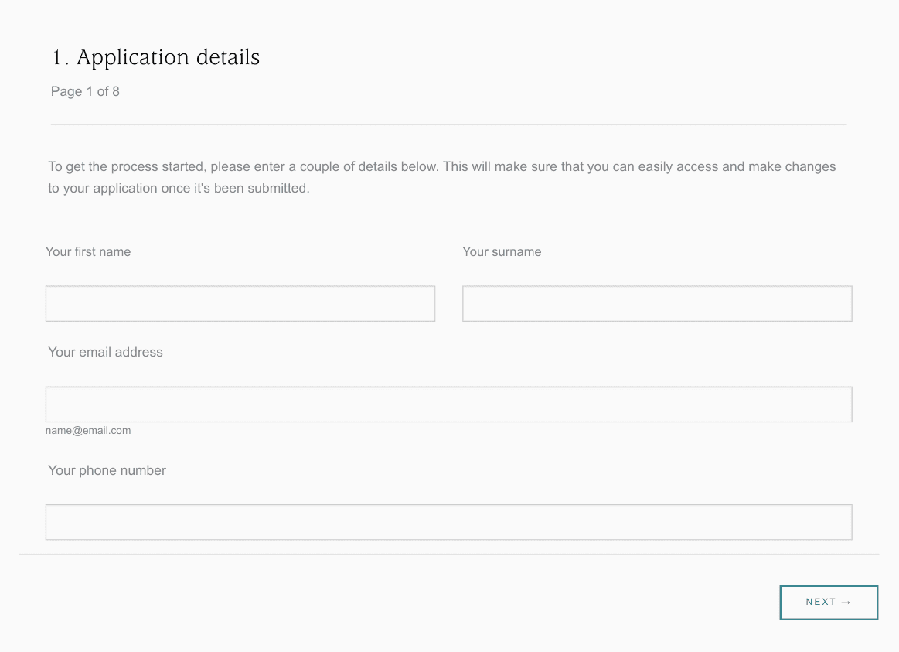Viewport: 899px width, 652px height.
Task: Click the number '1.' in the heading
Action: point(60,58)
